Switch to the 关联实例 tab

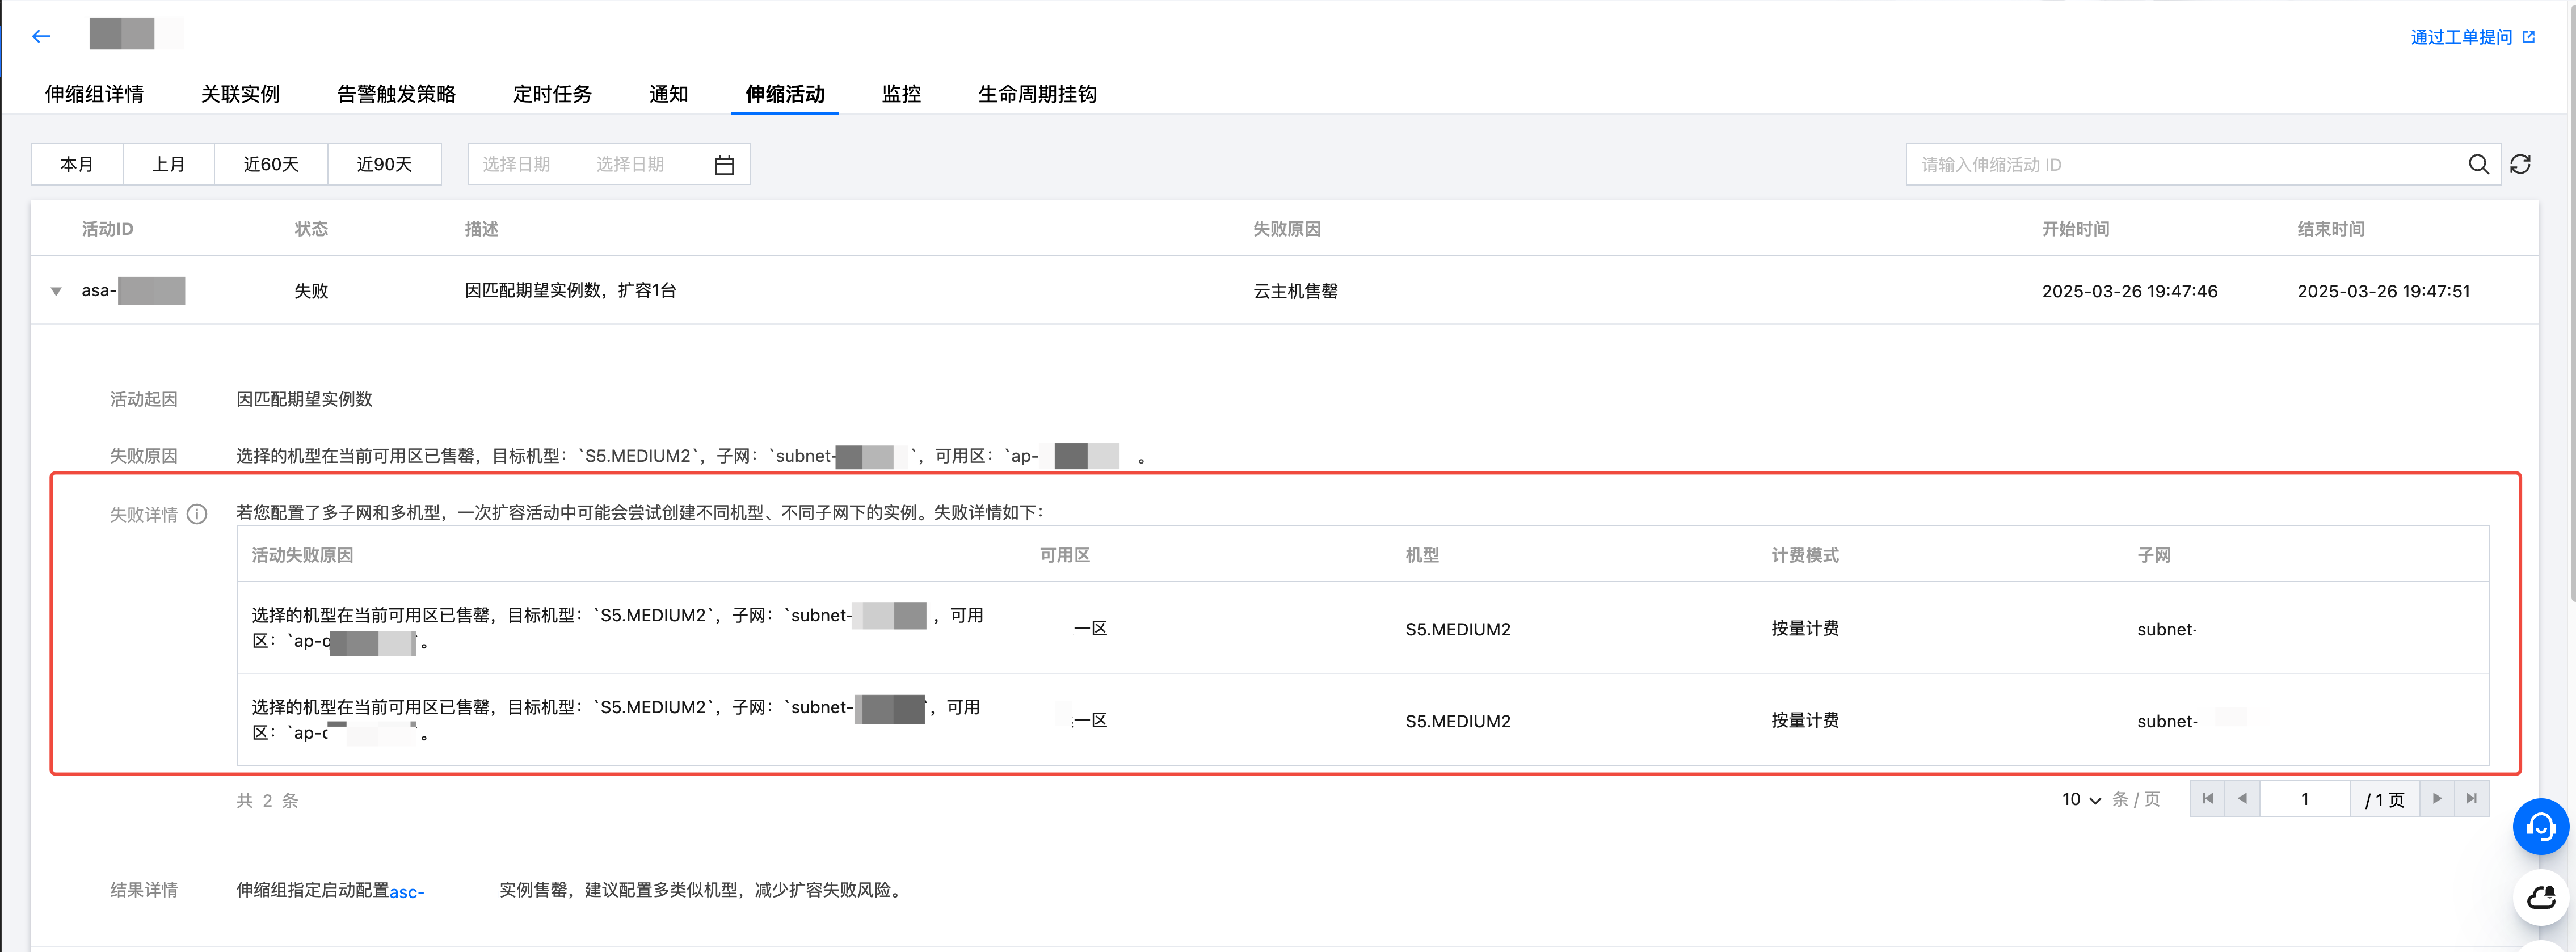point(240,94)
